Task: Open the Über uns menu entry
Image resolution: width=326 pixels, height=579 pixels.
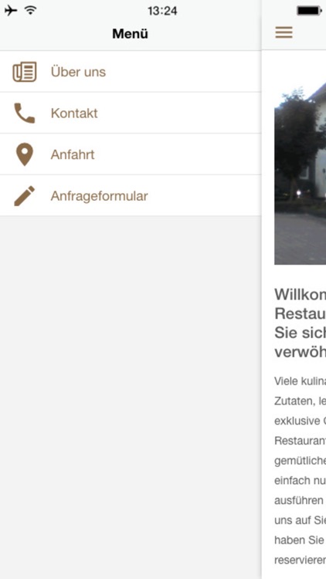Action: (x=131, y=72)
